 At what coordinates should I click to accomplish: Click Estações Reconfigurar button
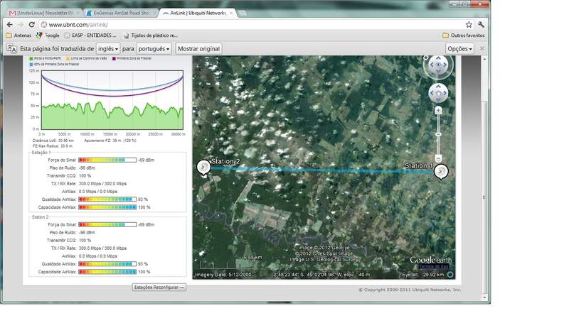[159, 288]
